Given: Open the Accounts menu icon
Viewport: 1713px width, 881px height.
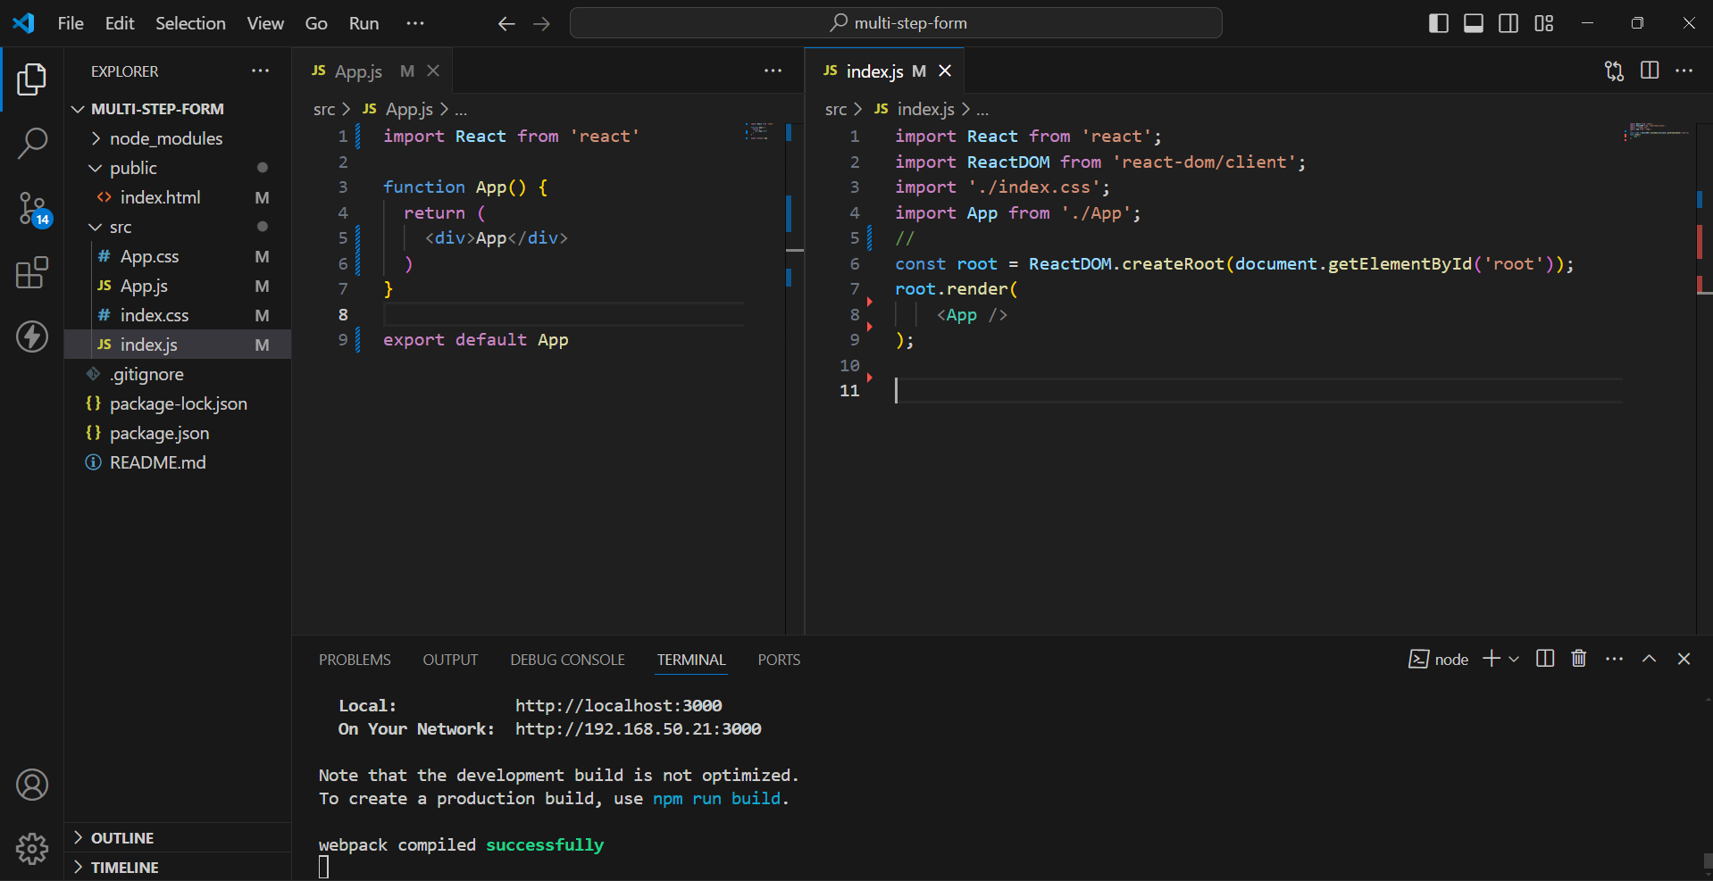Looking at the screenshot, I should pyautogui.click(x=32, y=785).
